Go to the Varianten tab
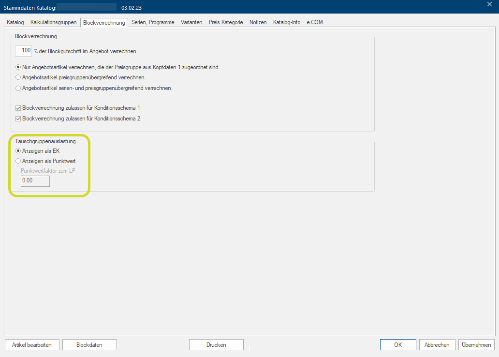 point(191,22)
